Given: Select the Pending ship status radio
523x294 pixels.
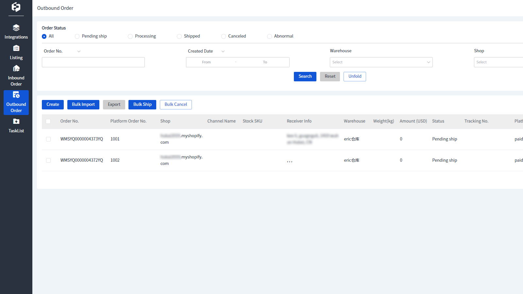Looking at the screenshot, I should coord(77,36).
